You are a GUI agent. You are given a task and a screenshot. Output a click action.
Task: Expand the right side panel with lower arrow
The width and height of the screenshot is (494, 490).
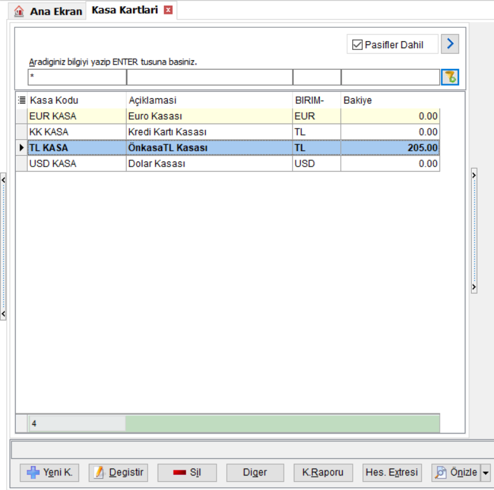tap(474, 287)
